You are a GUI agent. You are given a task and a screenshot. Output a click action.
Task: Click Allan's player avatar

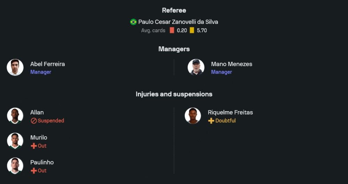pyautogui.click(x=15, y=116)
